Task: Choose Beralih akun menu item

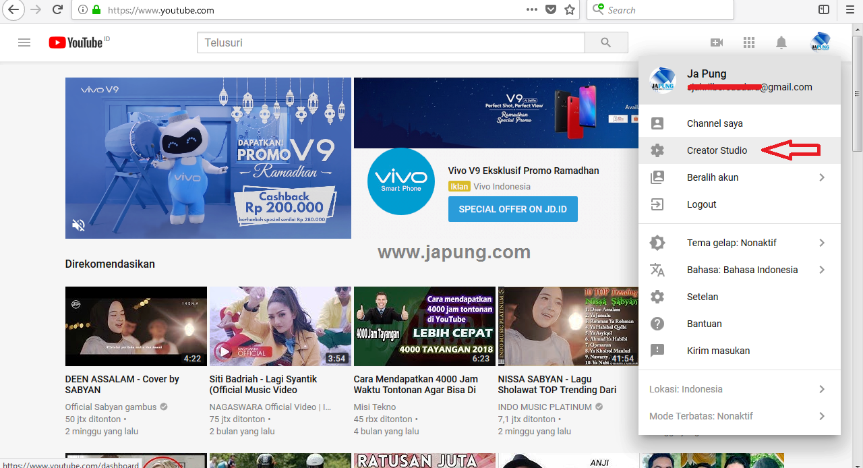Action: point(740,177)
